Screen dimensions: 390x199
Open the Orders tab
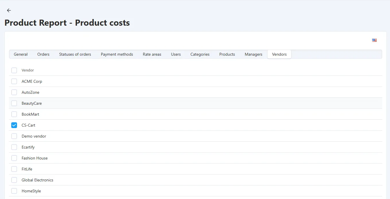click(44, 54)
